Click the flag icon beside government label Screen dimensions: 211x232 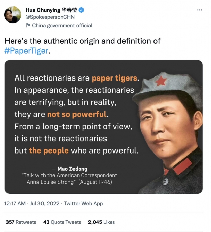point(28,25)
